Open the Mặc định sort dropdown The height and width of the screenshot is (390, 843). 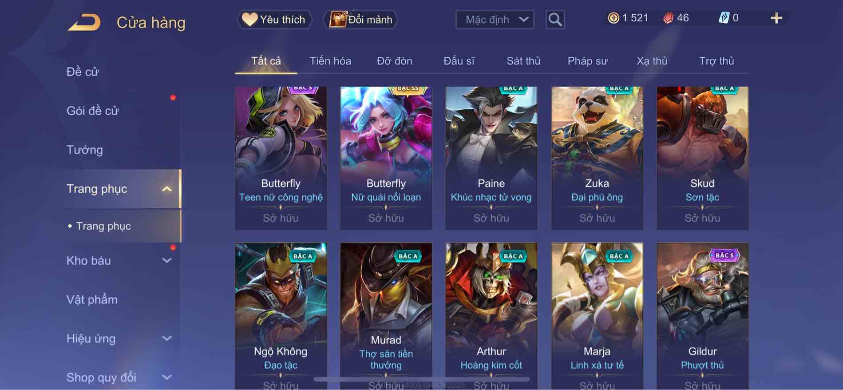tap(495, 20)
